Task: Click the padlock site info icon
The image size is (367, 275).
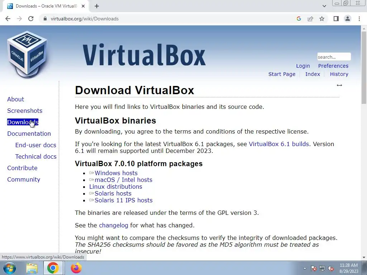Action: coord(45,19)
